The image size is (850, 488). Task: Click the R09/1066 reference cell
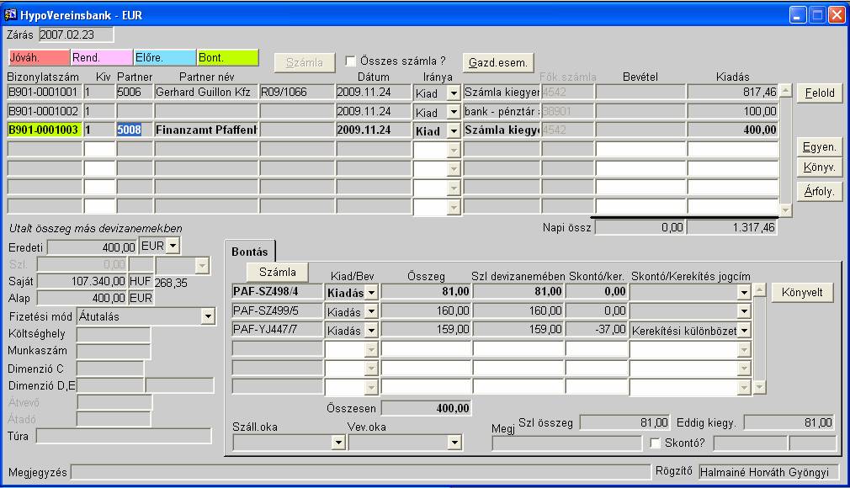(297, 93)
